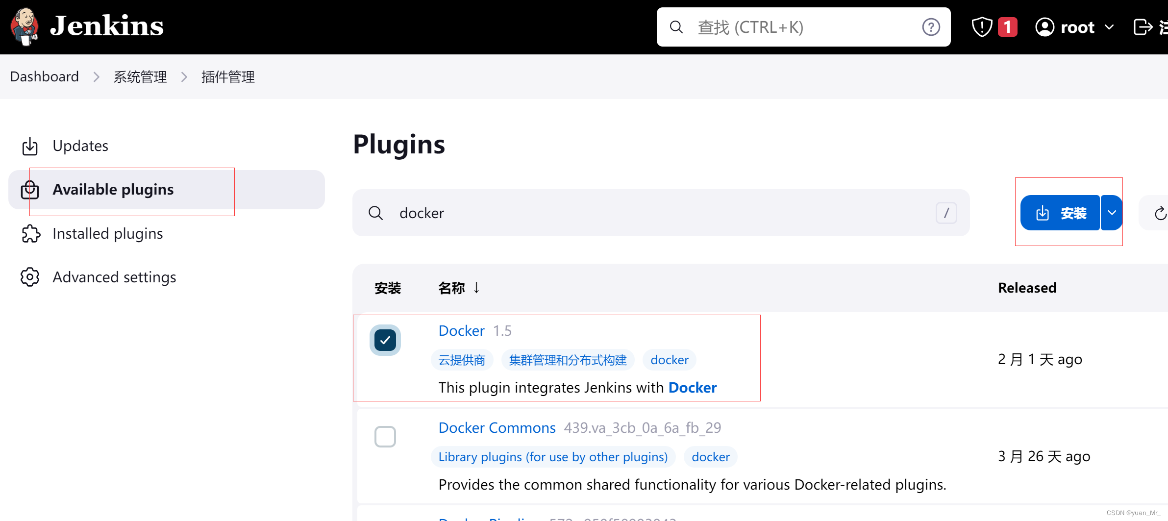Open the security shield warning icon
1168x521 pixels.
pyautogui.click(x=982, y=27)
